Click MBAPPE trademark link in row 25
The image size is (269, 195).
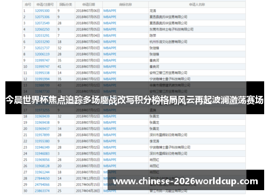pos(110,160)
